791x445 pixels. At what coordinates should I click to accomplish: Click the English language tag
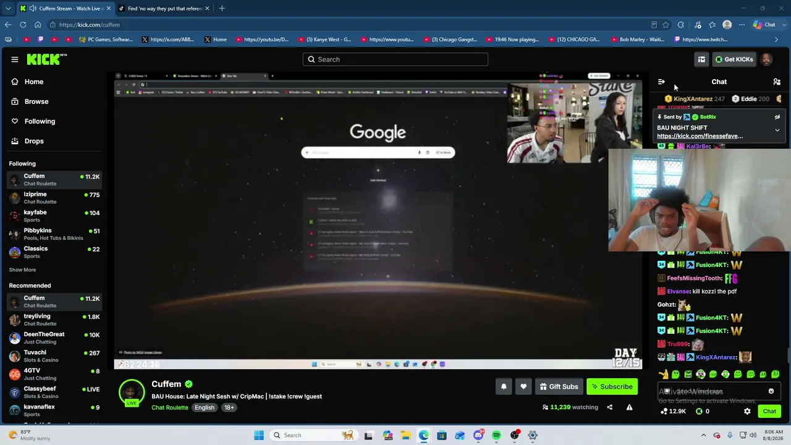[x=205, y=407]
